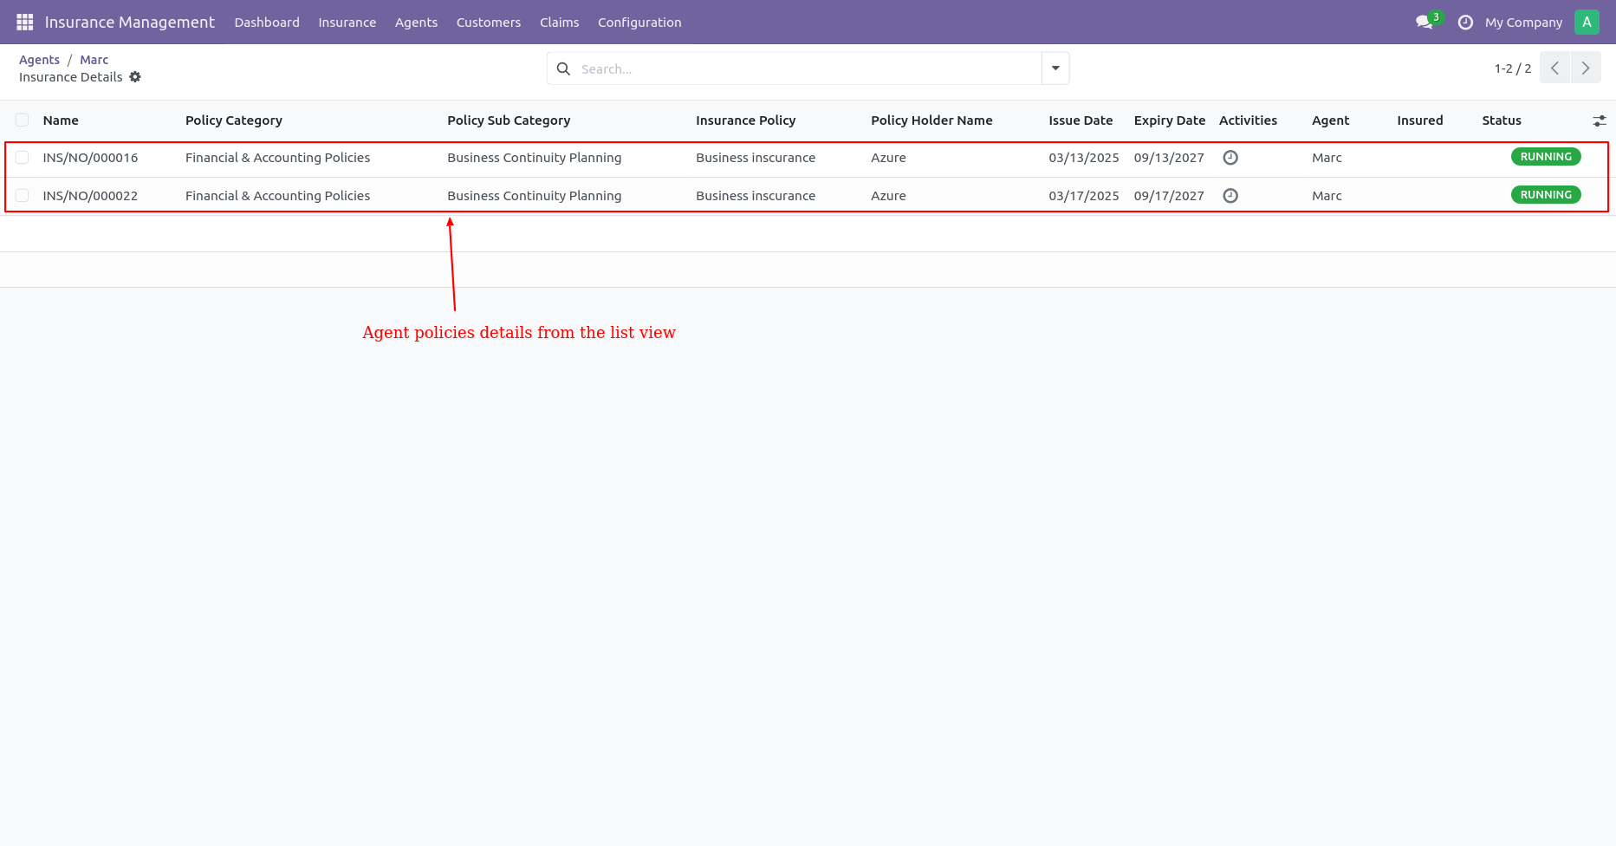
Task: Open optional columns adjust icon
Action: click(x=1600, y=120)
